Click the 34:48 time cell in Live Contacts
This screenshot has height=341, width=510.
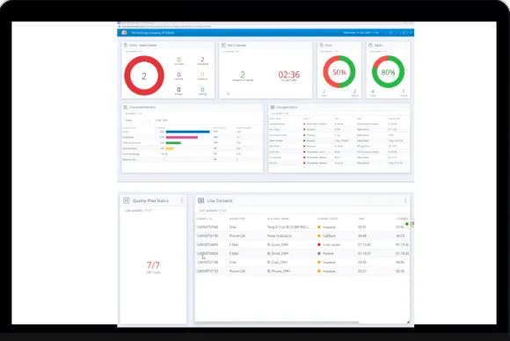pyautogui.click(x=362, y=236)
